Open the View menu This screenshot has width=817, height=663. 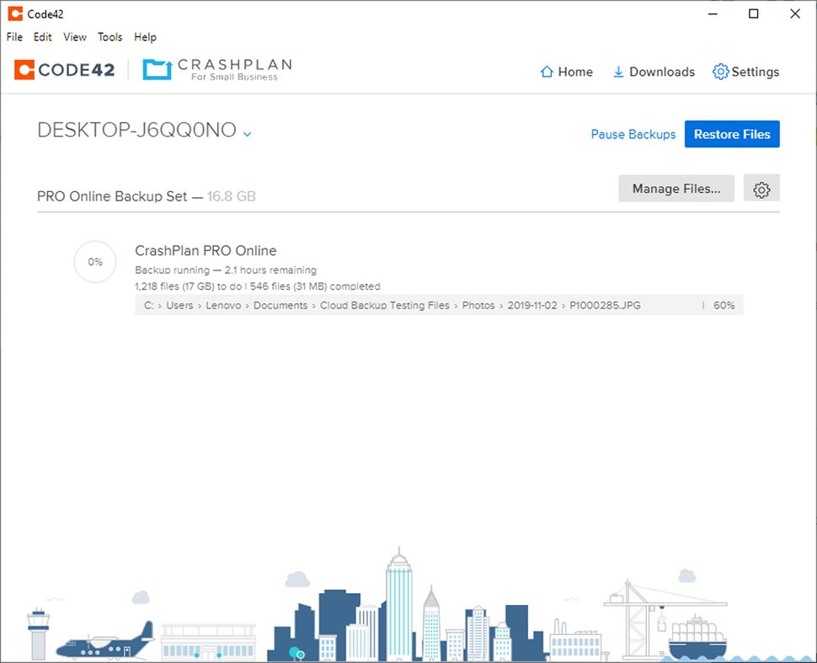(74, 37)
